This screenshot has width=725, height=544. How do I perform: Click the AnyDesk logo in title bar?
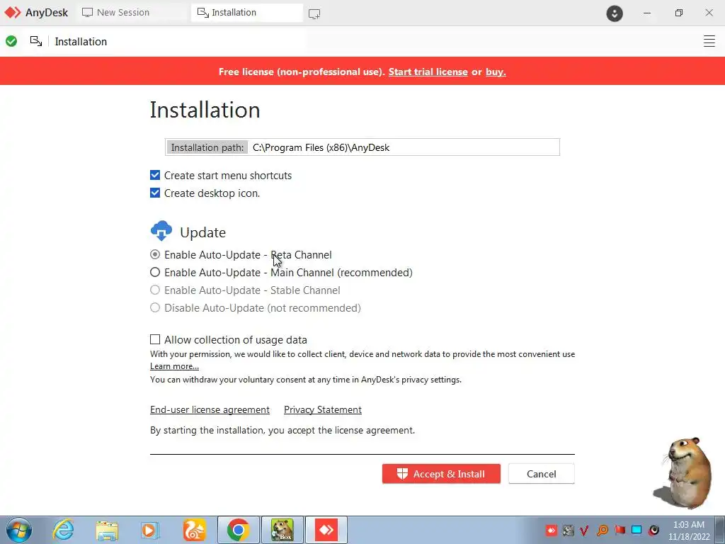13,13
